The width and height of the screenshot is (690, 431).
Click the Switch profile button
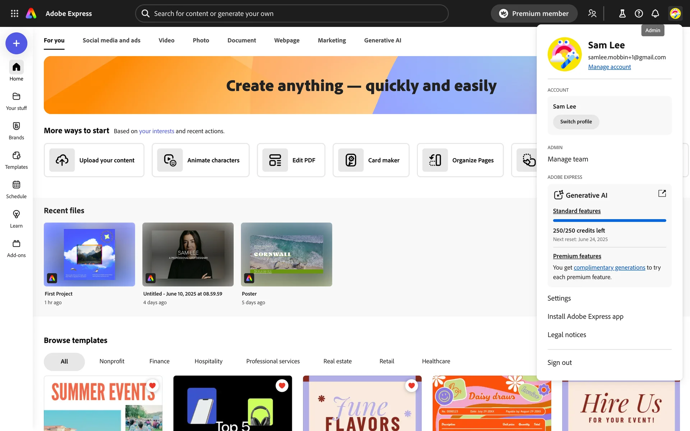pos(576,122)
